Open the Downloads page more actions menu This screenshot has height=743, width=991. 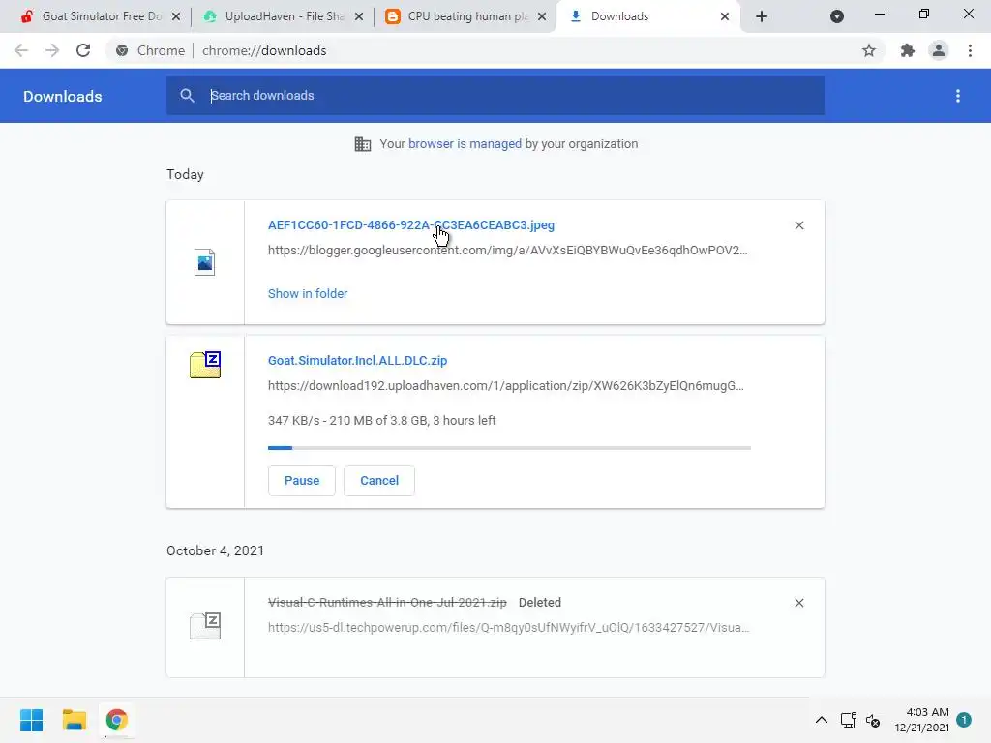958,96
